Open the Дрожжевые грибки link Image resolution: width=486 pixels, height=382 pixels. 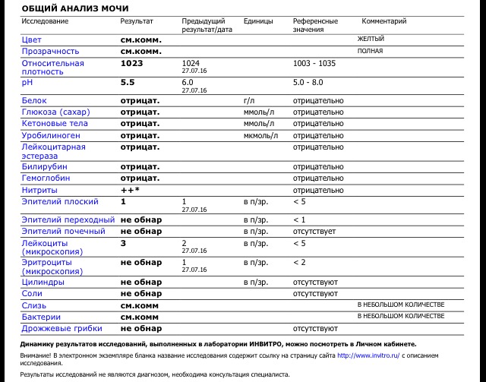pyautogui.click(x=62, y=329)
